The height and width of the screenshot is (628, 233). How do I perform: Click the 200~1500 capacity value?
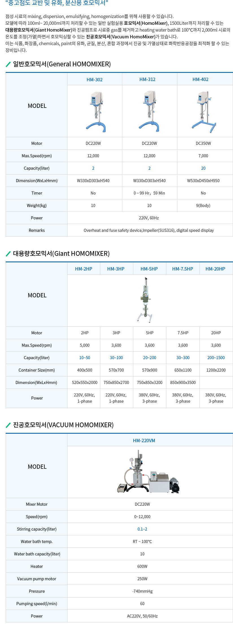click(x=216, y=358)
